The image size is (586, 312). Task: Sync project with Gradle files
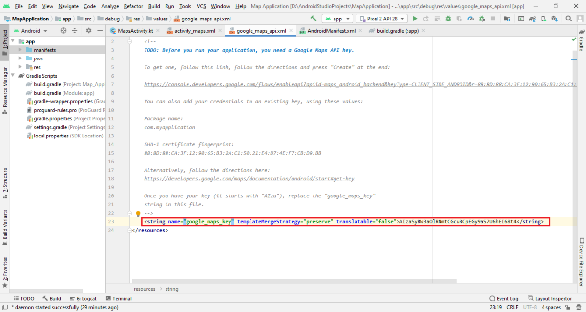tap(532, 18)
